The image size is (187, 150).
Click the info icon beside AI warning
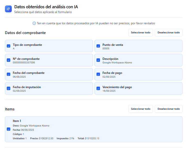click(34, 23)
